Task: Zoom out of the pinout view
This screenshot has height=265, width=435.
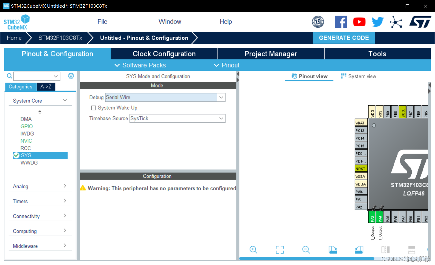Action: 306,250
